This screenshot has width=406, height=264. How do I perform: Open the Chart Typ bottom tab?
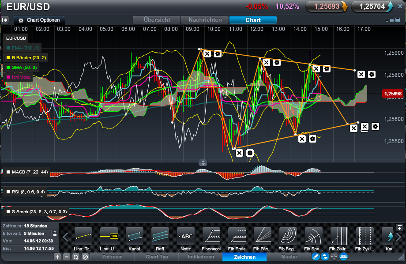157,257
